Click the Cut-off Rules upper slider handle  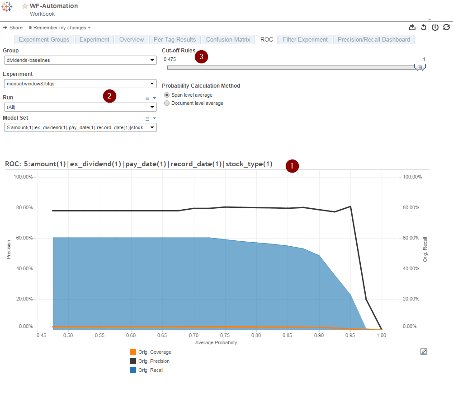tap(424, 67)
